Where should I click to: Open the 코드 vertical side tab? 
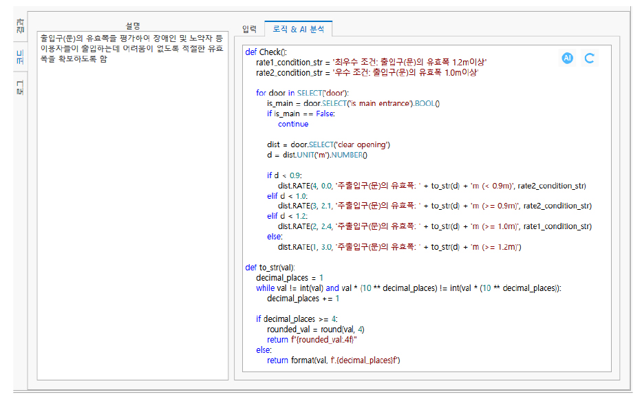click(20, 56)
